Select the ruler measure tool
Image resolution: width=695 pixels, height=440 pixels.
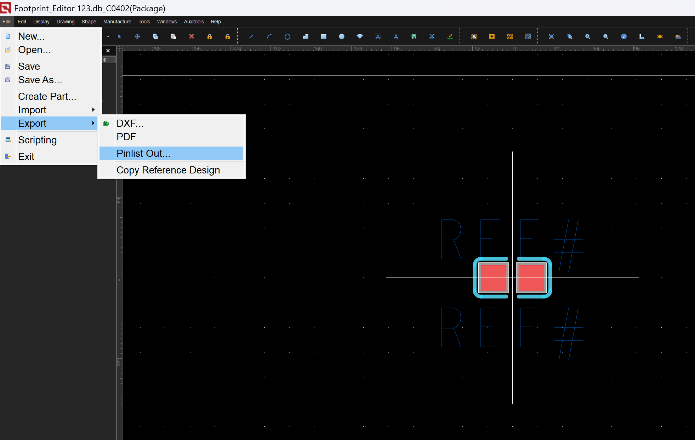642,36
